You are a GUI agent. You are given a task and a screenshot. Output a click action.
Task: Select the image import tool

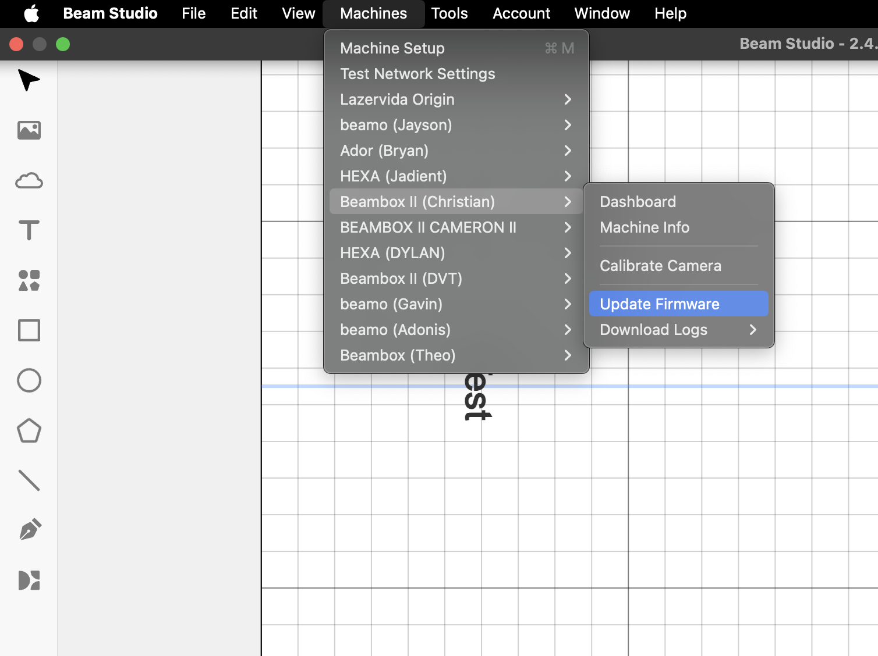point(29,130)
